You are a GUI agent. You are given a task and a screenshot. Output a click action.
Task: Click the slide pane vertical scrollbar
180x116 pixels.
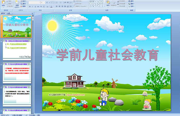click(33, 65)
